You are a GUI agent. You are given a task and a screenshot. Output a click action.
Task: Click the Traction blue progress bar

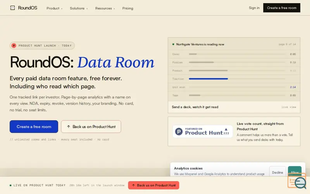click(208, 79)
